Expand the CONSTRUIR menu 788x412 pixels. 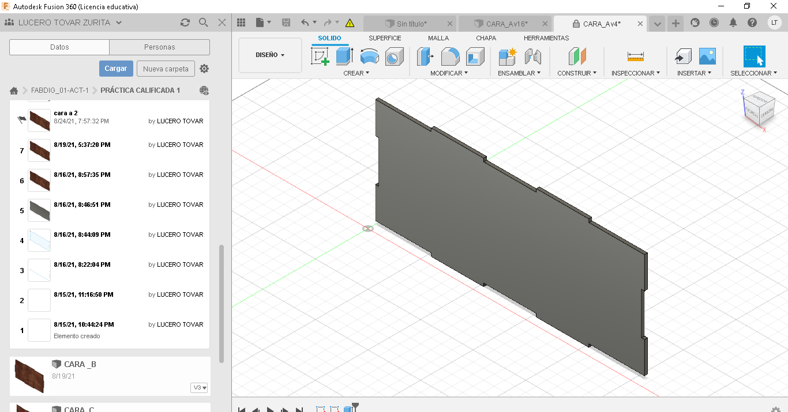point(577,73)
